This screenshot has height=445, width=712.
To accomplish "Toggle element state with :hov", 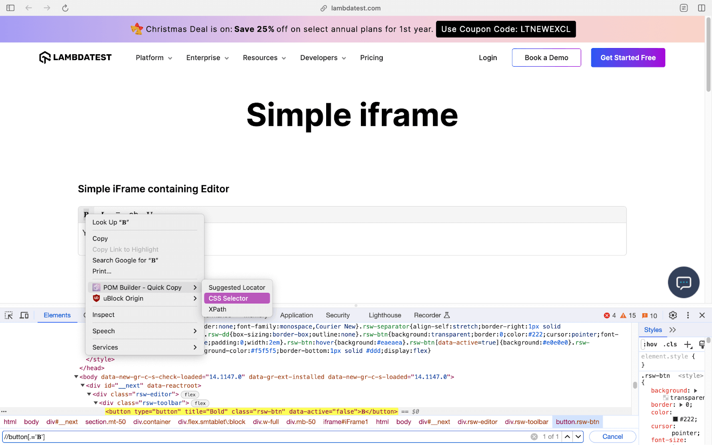I will [x=650, y=344].
